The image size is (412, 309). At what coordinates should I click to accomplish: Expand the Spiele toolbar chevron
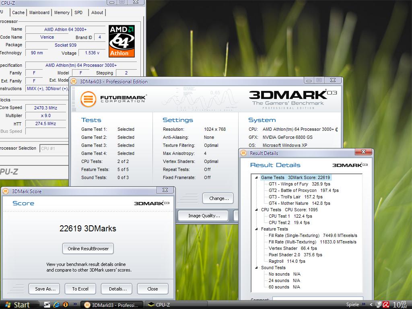click(x=364, y=304)
